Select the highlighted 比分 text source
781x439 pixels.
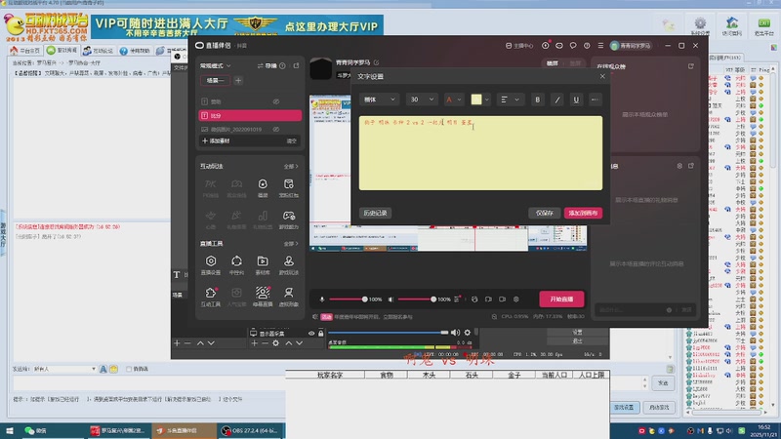250,115
